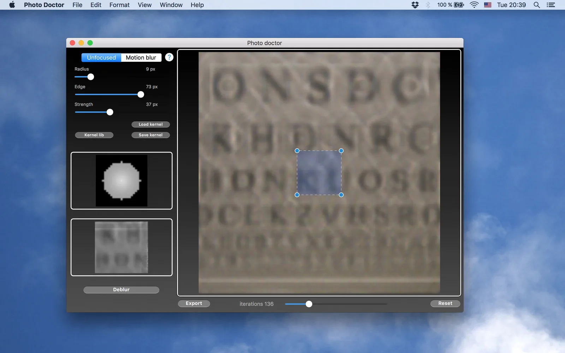Click the bottom-right selection handle
565x353 pixels.
point(341,195)
